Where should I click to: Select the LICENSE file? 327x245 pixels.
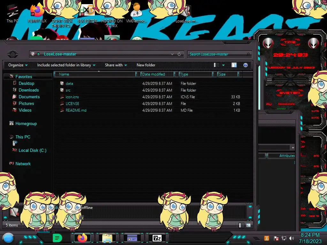[72, 104]
